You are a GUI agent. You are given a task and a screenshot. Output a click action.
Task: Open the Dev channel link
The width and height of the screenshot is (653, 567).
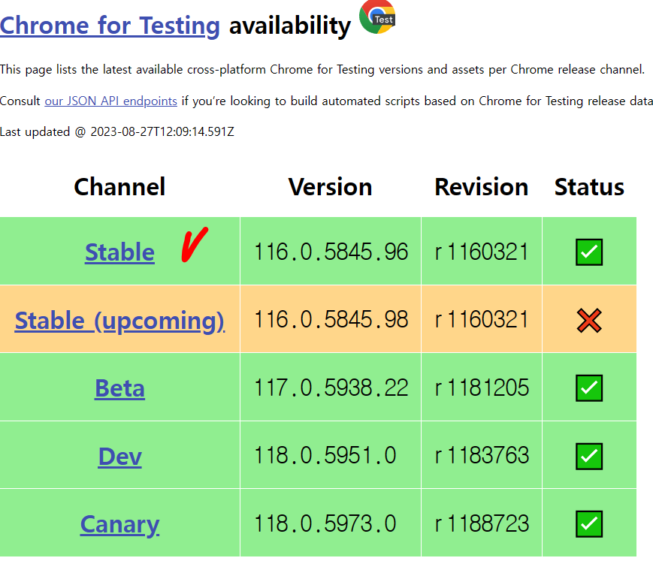120,457
